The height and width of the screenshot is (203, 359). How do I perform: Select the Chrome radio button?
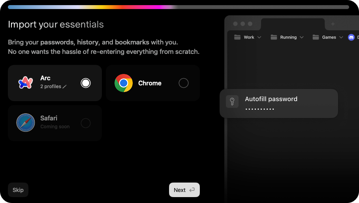pyautogui.click(x=184, y=83)
